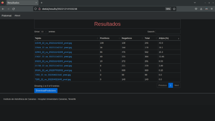View tracking protection shield info
Image resolution: width=215 pixels, height=121 pixels.
click(35, 9)
